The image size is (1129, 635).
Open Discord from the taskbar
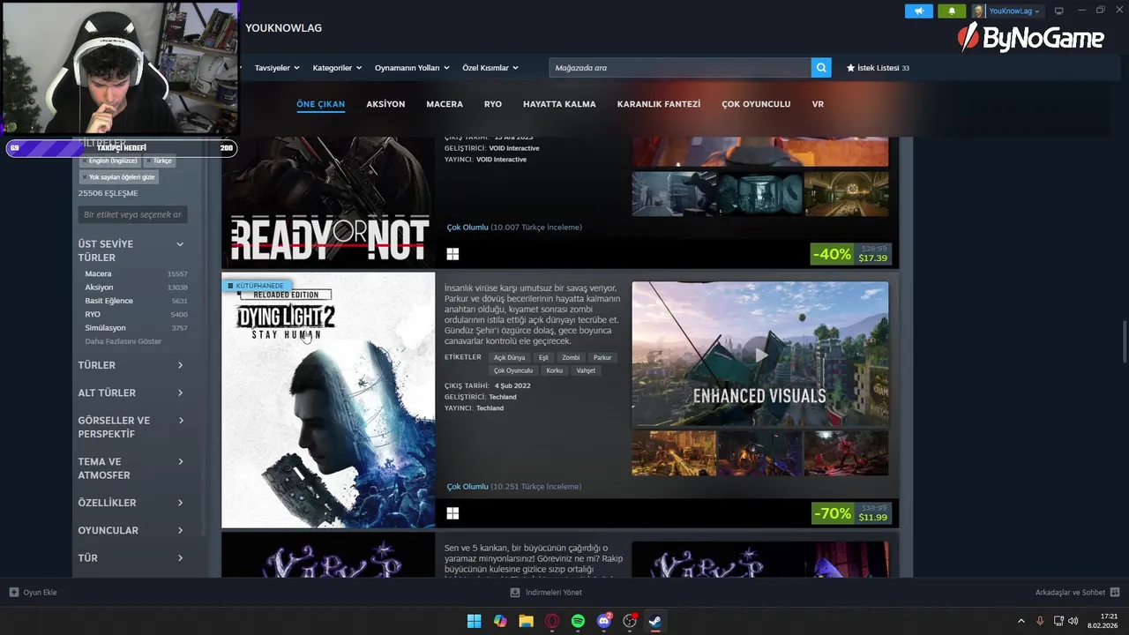pyautogui.click(x=604, y=621)
